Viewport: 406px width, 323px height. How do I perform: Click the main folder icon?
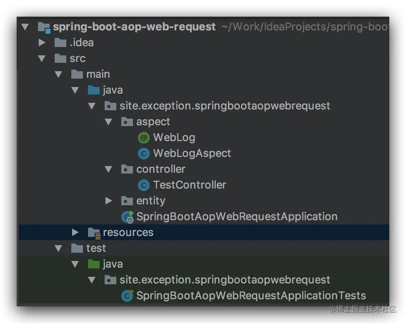tap(77, 74)
